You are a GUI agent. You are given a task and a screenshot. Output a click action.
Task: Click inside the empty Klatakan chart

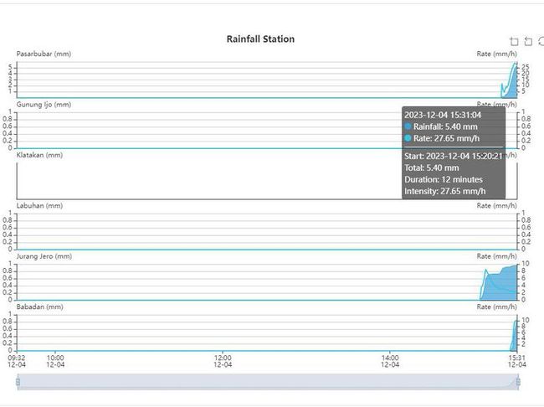click(x=209, y=180)
